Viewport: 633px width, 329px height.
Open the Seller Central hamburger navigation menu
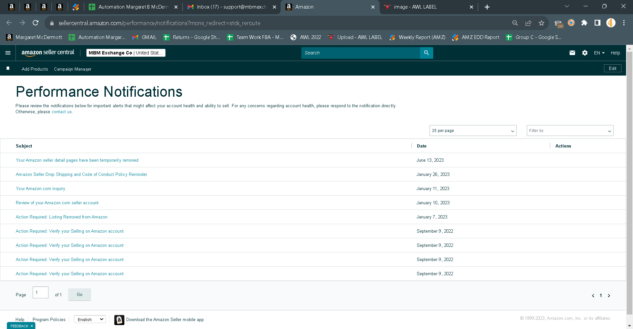[x=8, y=53]
